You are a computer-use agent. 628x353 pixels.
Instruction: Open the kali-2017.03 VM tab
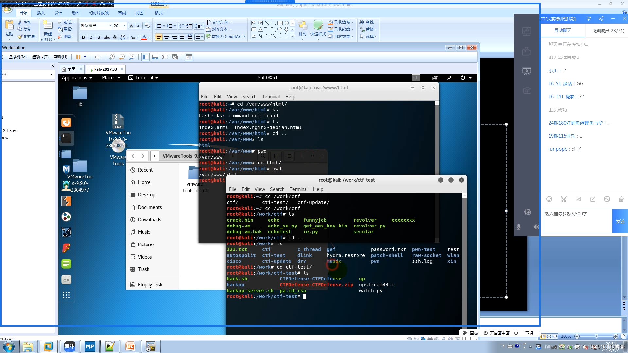pyautogui.click(x=105, y=69)
